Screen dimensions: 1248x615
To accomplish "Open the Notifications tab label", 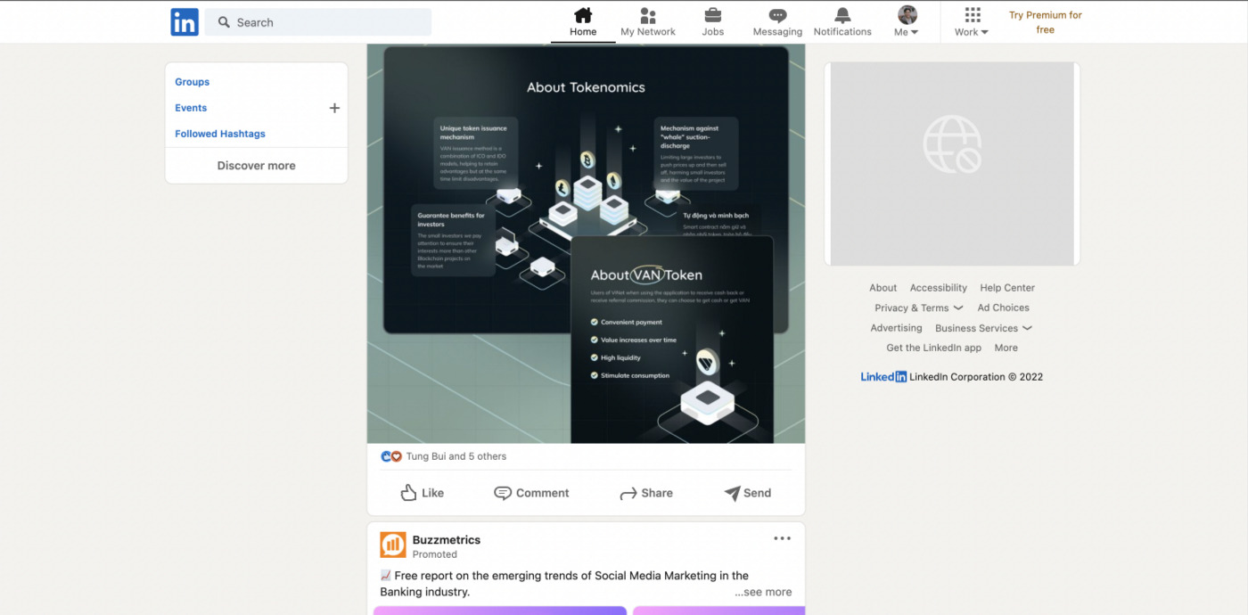I will pos(842,32).
